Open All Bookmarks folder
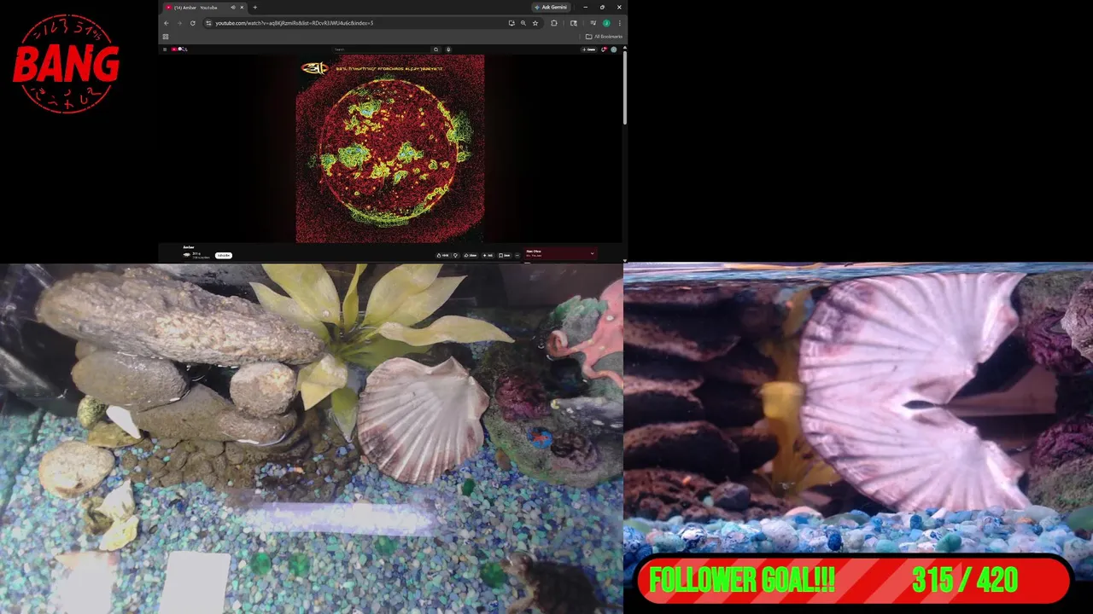Screen dimensions: 1093x614 click(604, 37)
